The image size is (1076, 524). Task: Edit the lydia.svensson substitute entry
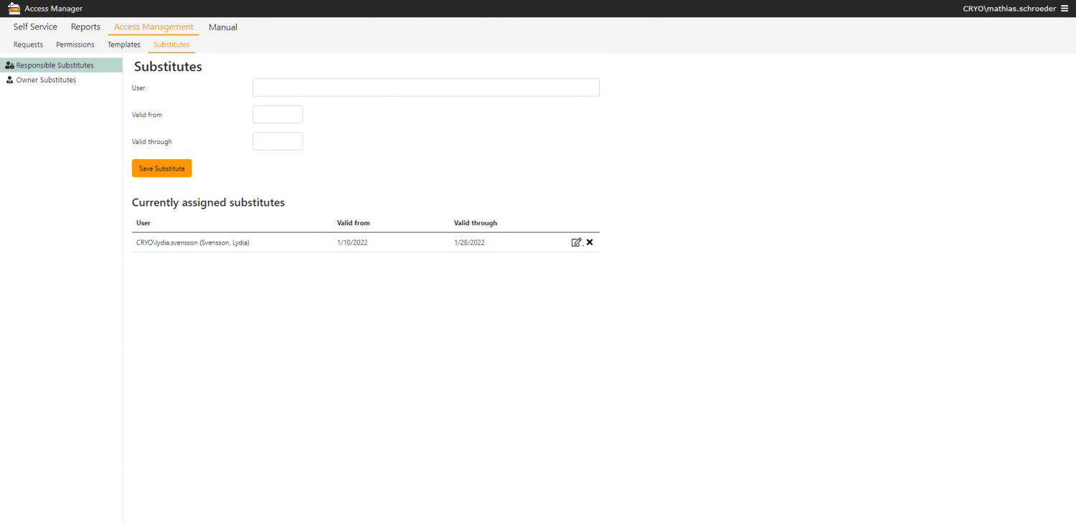576,242
